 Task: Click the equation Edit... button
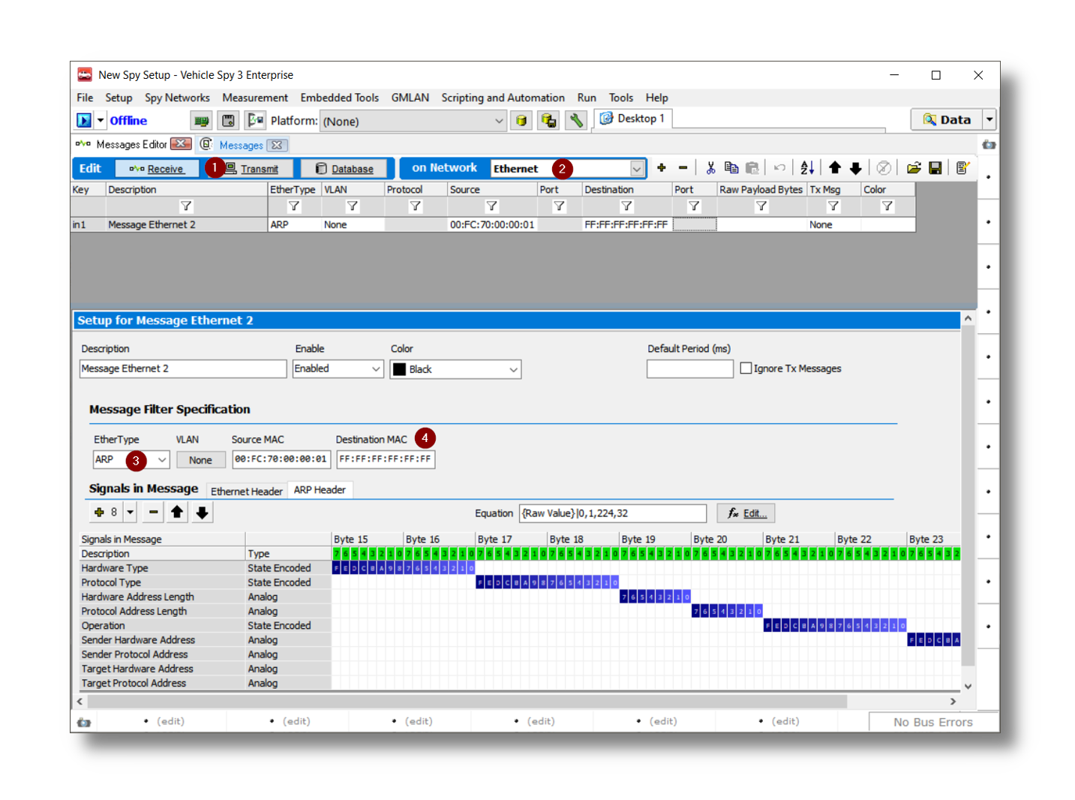click(x=746, y=513)
